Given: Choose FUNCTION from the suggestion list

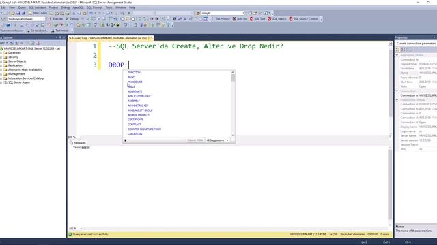Looking at the screenshot, I should point(134,73).
